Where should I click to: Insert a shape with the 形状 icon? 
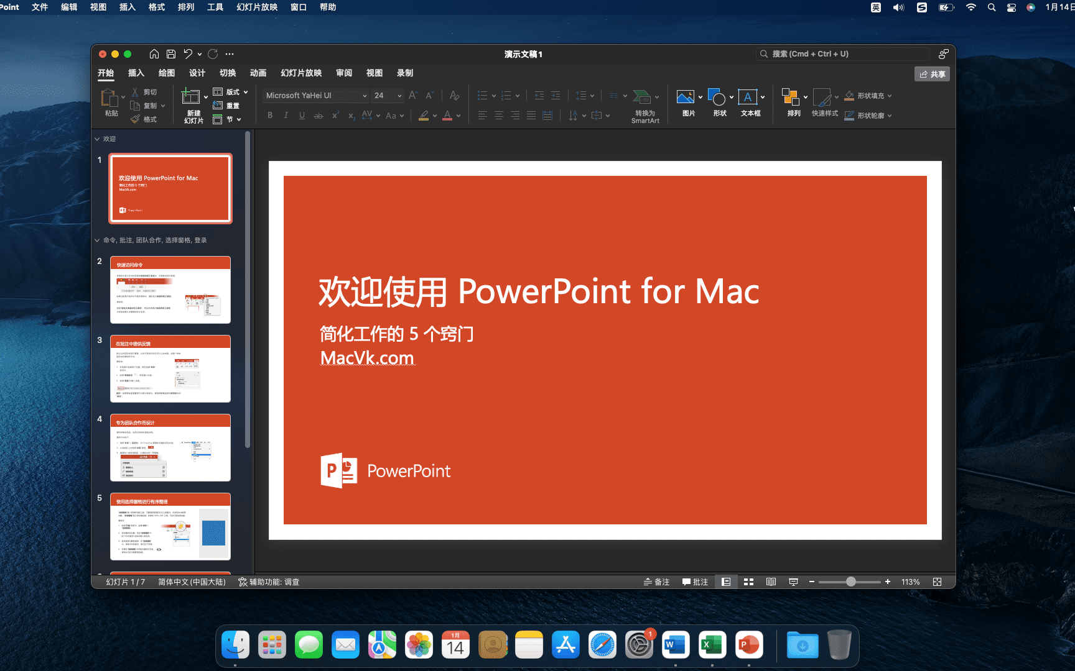click(x=717, y=97)
